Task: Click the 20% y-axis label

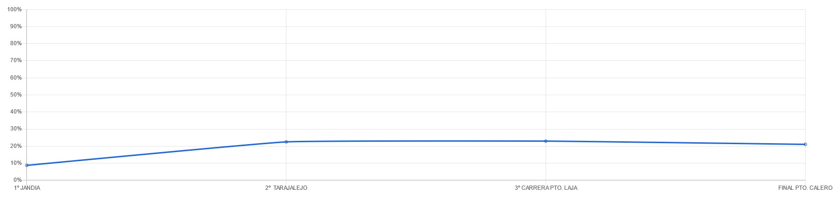Action: point(16,146)
